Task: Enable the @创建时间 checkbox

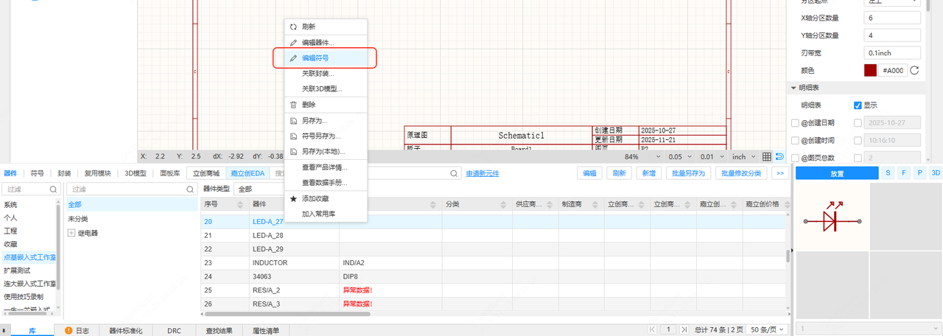Action: (795, 141)
